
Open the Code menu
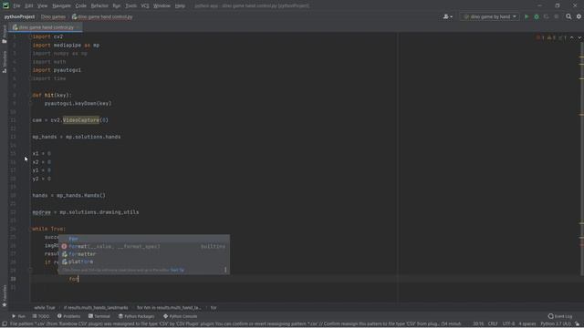point(81,6)
